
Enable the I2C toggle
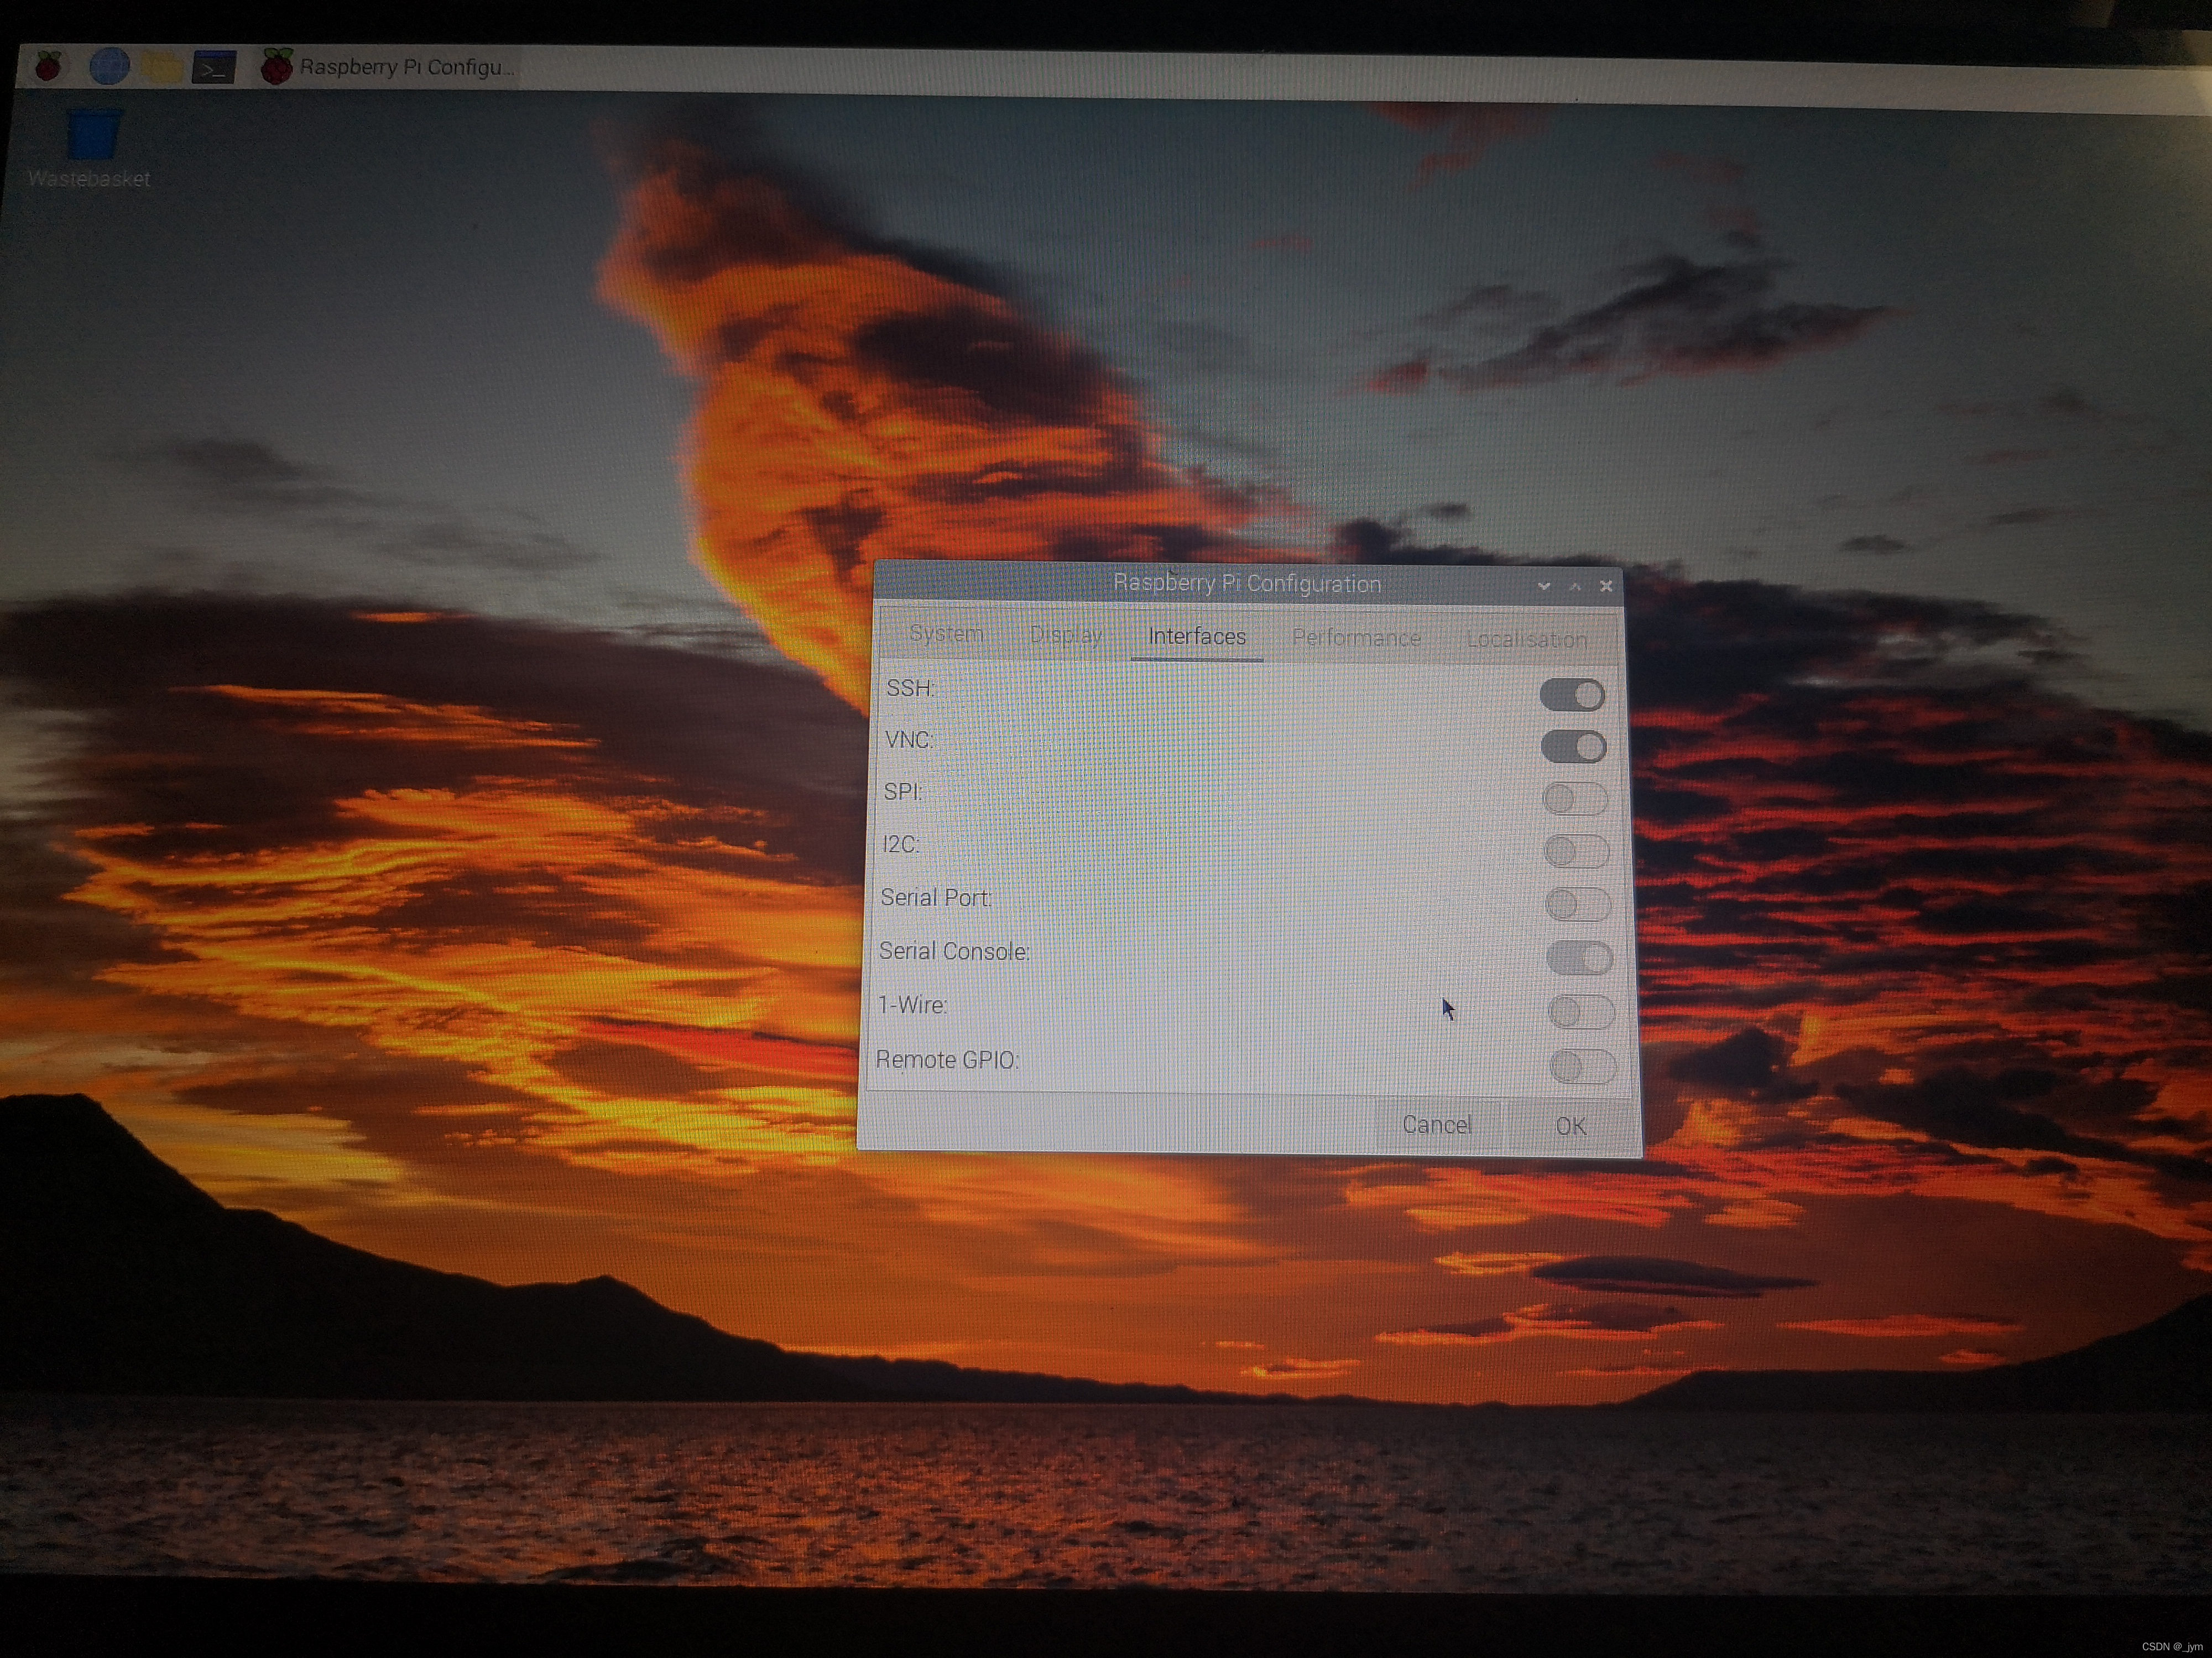(x=1576, y=852)
